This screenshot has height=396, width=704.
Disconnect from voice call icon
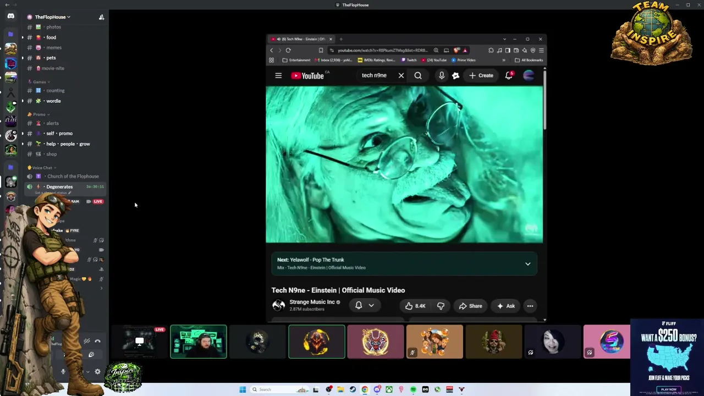[x=97, y=342]
